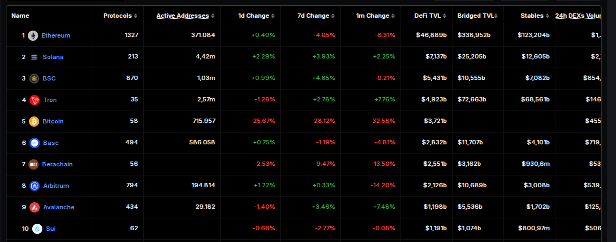Sort by Stables column header
Viewport: 616px width, 242px height.
point(535,16)
